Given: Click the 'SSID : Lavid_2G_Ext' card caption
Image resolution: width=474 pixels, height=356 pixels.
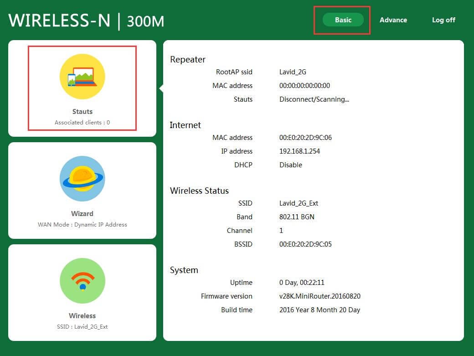Looking at the screenshot, I should (82, 326).
